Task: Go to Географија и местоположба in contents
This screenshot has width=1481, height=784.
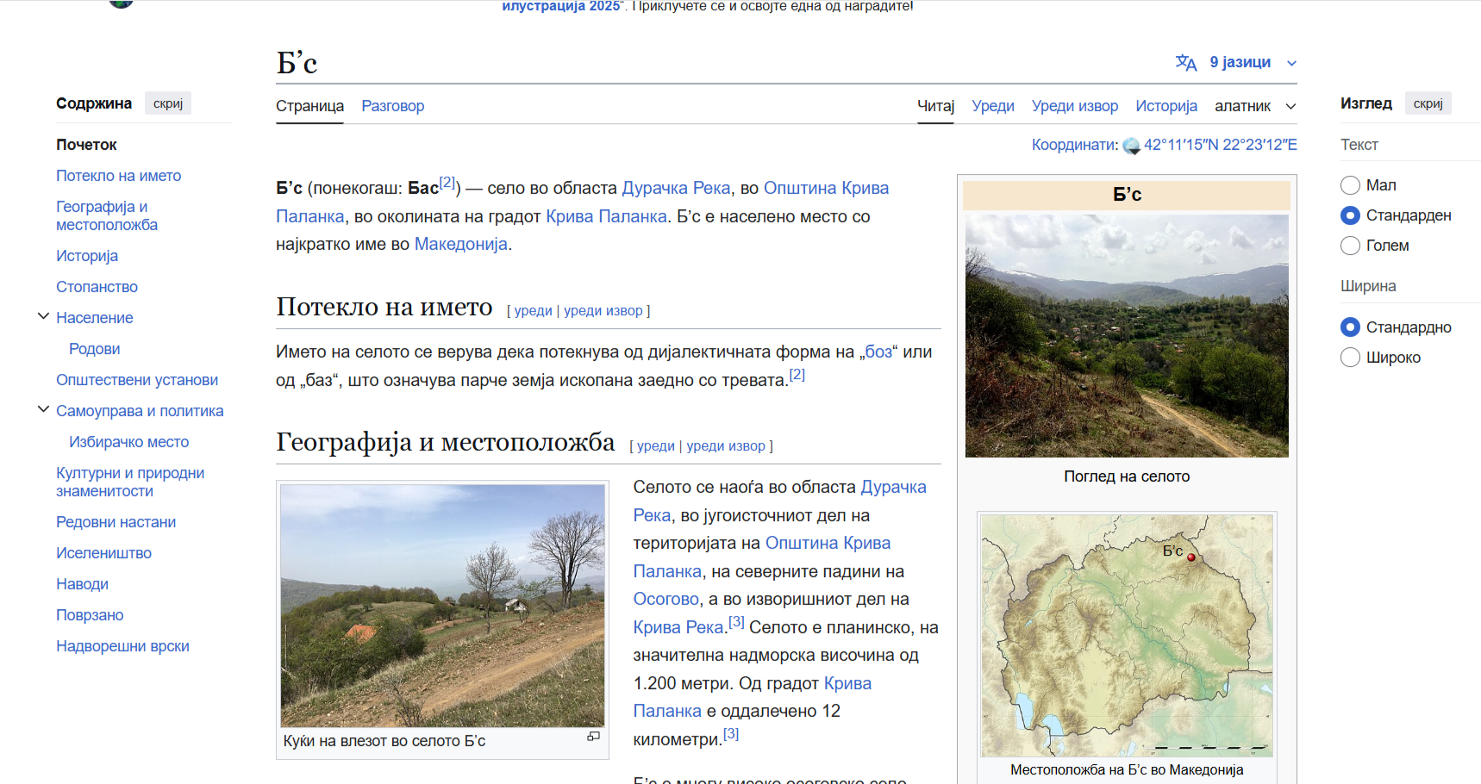Action: 107,215
